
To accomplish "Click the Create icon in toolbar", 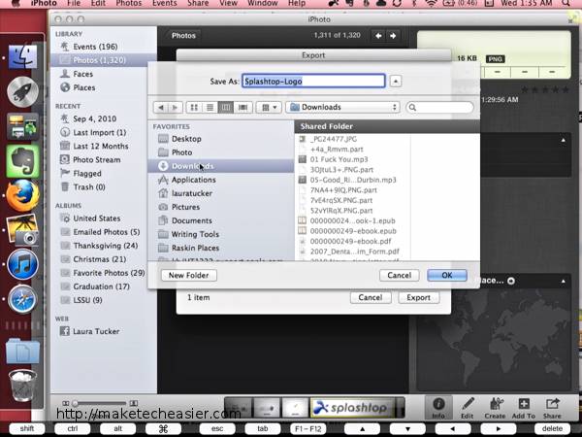I will tap(495, 408).
